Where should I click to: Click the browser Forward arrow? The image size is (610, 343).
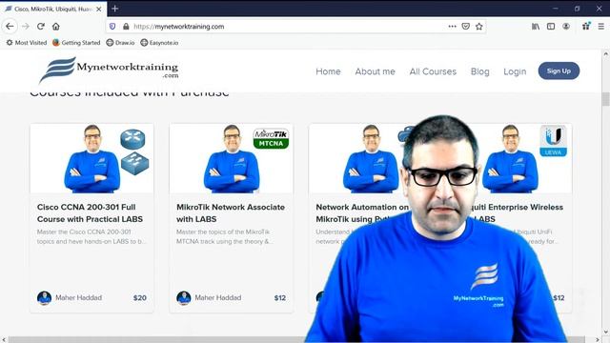(26, 27)
